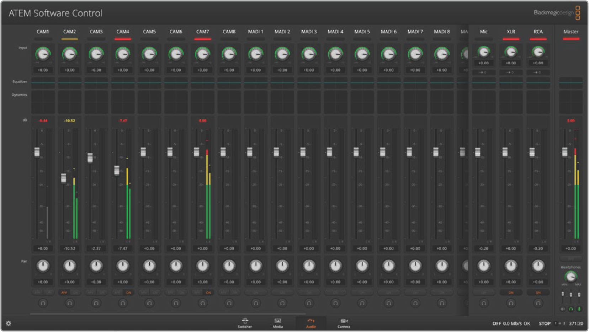589x332 pixels.
Task: Open the CAM6 dynamics panel
Action: (x=176, y=102)
